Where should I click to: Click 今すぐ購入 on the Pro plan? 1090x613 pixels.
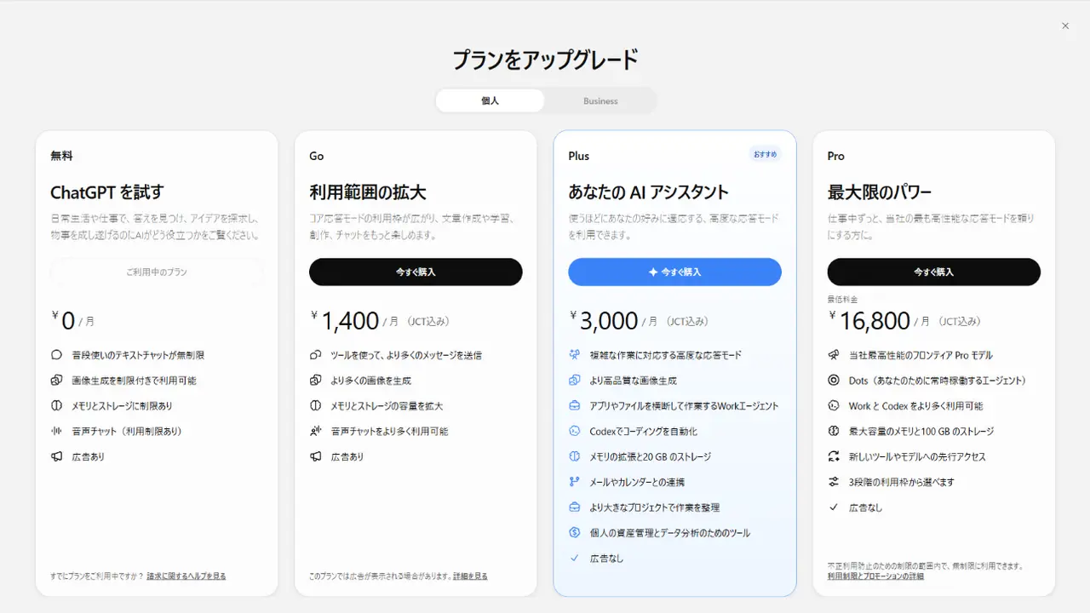pyautogui.click(x=934, y=272)
